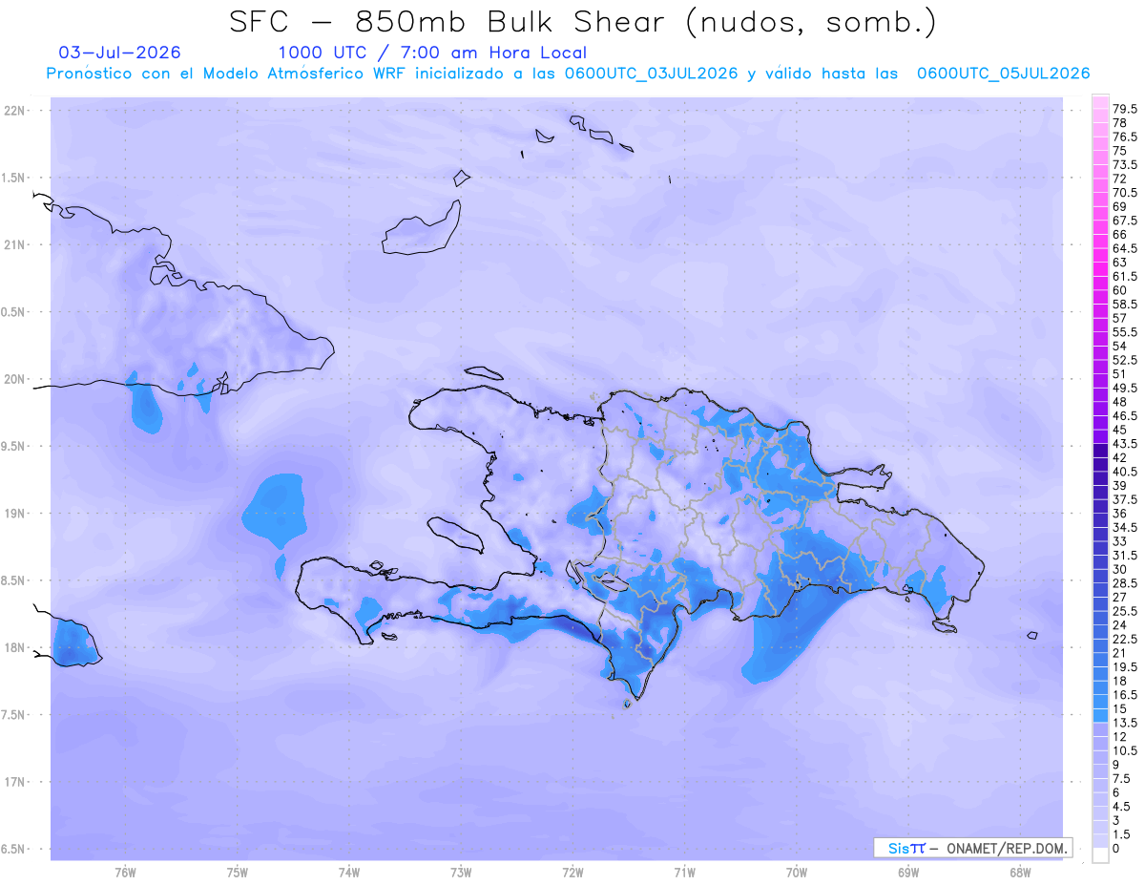1145x885 pixels.
Task: Click the colorbar value "42"
Action: click(1120, 457)
